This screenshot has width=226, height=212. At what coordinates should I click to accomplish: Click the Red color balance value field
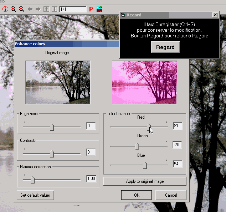(x=177, y=126)
